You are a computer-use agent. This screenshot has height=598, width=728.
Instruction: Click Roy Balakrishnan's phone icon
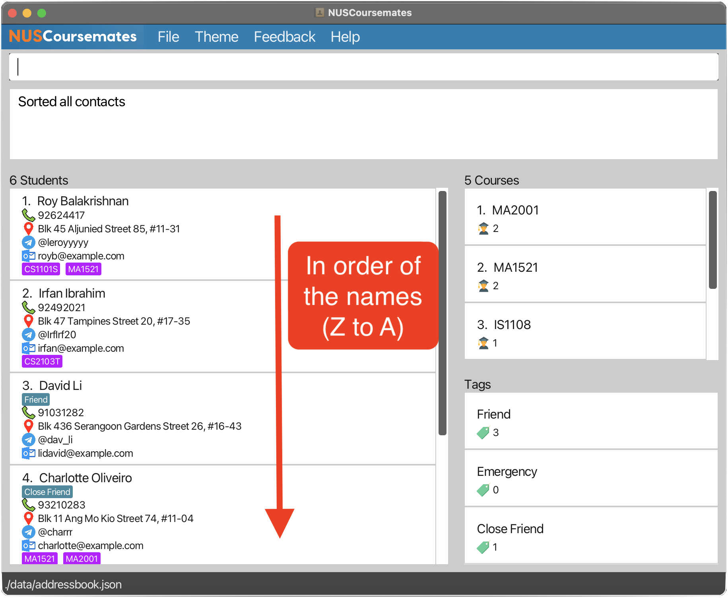(x=28, y=215)
